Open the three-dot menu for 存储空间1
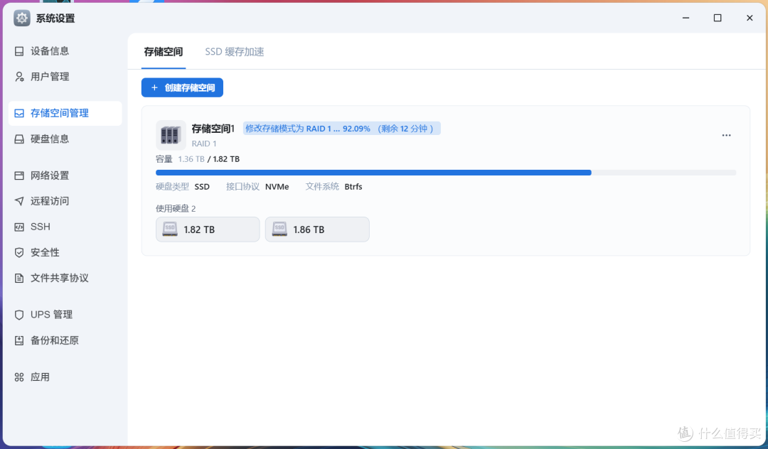This screenshot has height=449, width=768. click(726, 136)
